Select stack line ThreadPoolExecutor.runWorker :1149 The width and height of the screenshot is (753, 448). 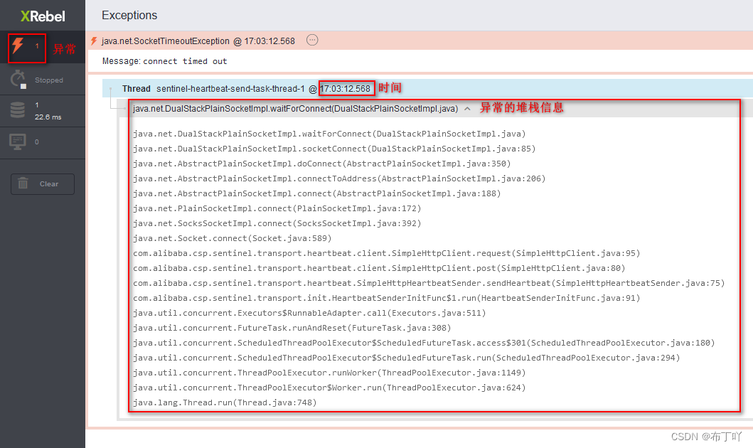coord(329,373)
